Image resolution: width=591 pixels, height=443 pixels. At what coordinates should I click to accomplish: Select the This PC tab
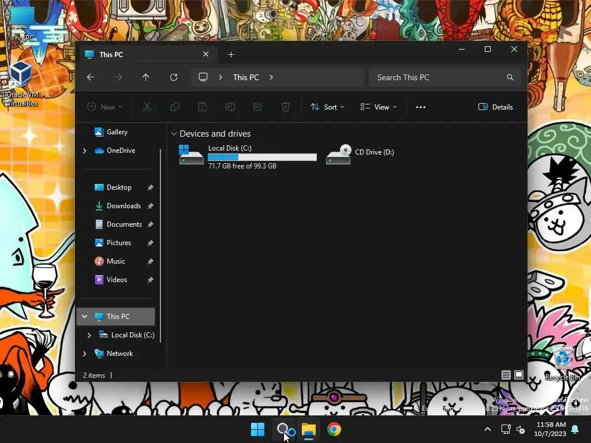click(147, 55)
